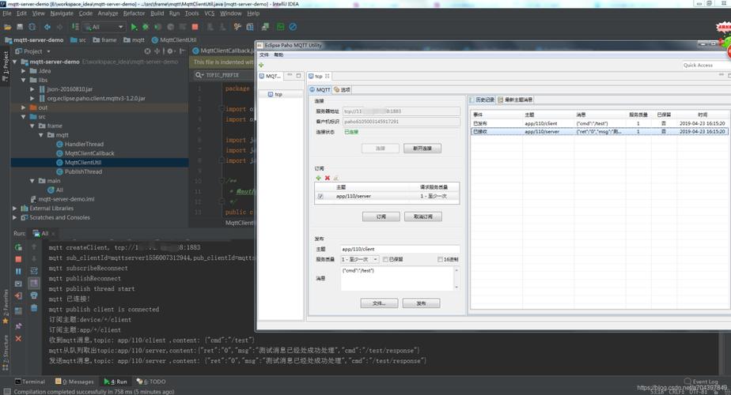Screen dimensions: 731x395
Task: Select the app/110/client row in history table
Action: (x=599, y=123)
